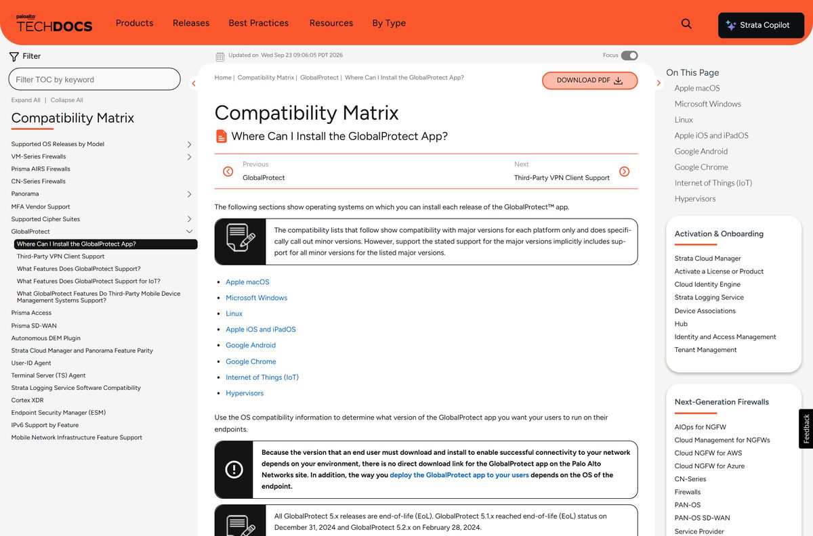Select Third-Party VPN Client Support in TOC
Viewport: 813px width, 536px height.
(60, 256)
